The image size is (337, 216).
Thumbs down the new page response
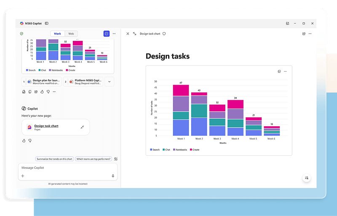(x=30, y=141)
